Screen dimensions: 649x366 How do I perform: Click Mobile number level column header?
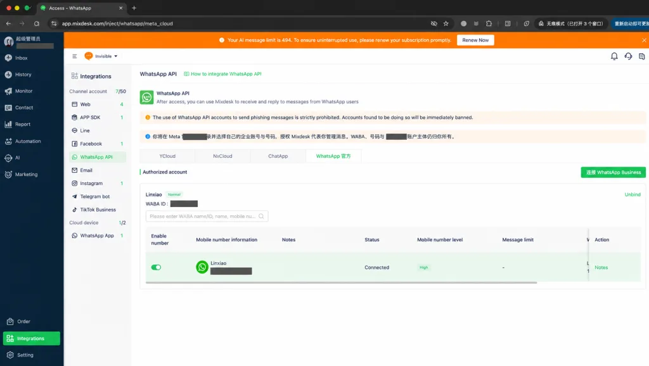point(440,240)
